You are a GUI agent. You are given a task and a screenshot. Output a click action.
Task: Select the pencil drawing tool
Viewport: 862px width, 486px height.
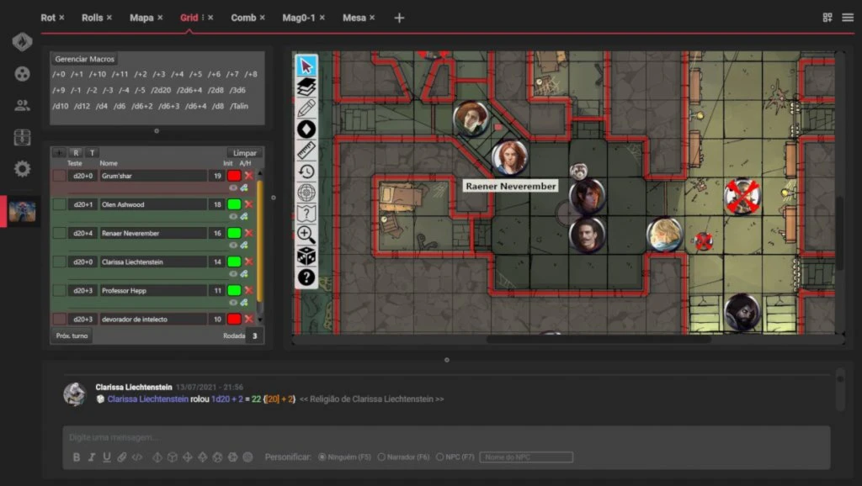(x=306, y=108)
